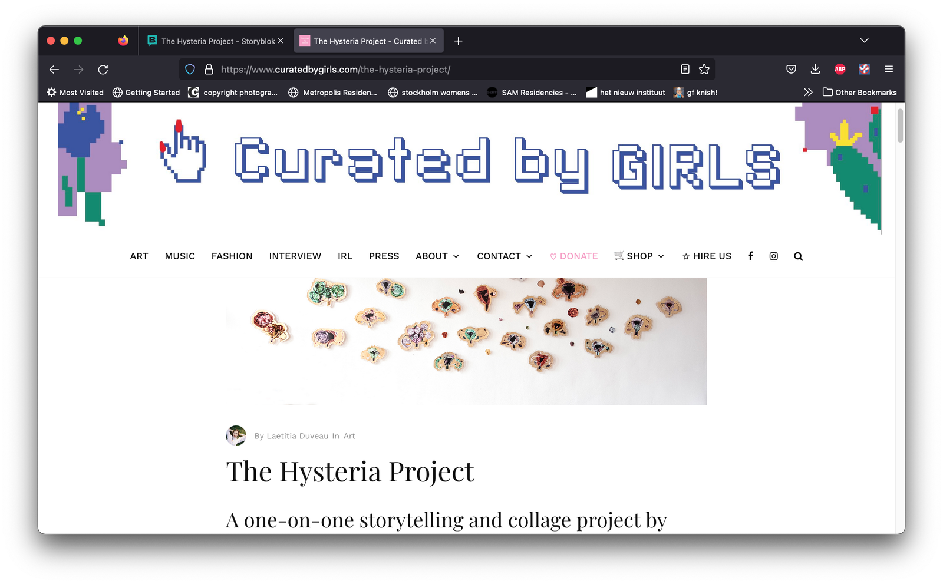Expand the CONTACT dropdown menu
Screen dimensions: 943x584
pos(504,256)
